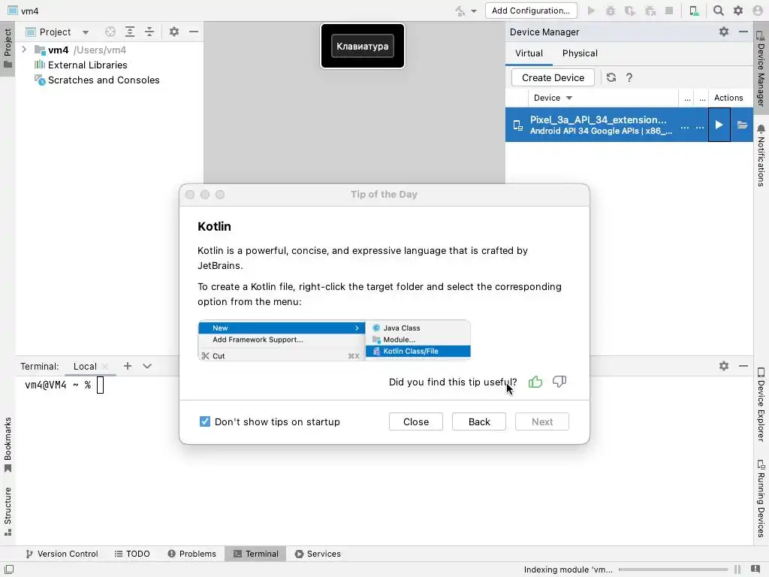This screenshot has height=577, width=769.
Task: Open the Structure side panel
Action: click(8, 511)
